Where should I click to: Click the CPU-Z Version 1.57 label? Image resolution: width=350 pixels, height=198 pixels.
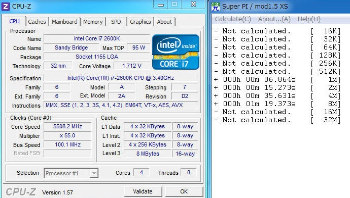click(x=58, y=192)
